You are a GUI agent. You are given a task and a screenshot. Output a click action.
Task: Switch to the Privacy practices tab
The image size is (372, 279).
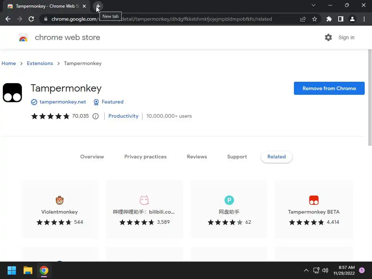point(145,157)
